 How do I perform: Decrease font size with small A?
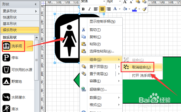coord(131,2)
